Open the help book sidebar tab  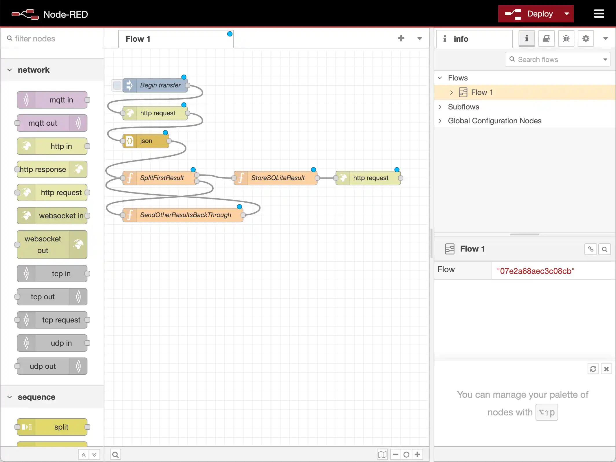tap(546, 38)
